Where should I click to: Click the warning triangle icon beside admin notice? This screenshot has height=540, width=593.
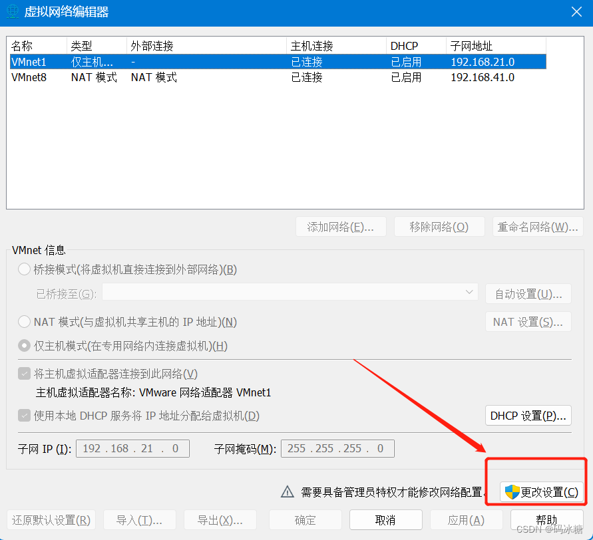pos(288,491)
